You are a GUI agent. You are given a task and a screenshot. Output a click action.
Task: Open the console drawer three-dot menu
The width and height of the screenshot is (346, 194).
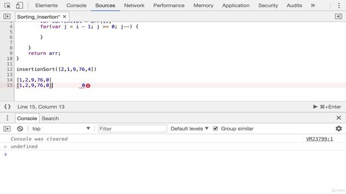(x=7, y=118)
